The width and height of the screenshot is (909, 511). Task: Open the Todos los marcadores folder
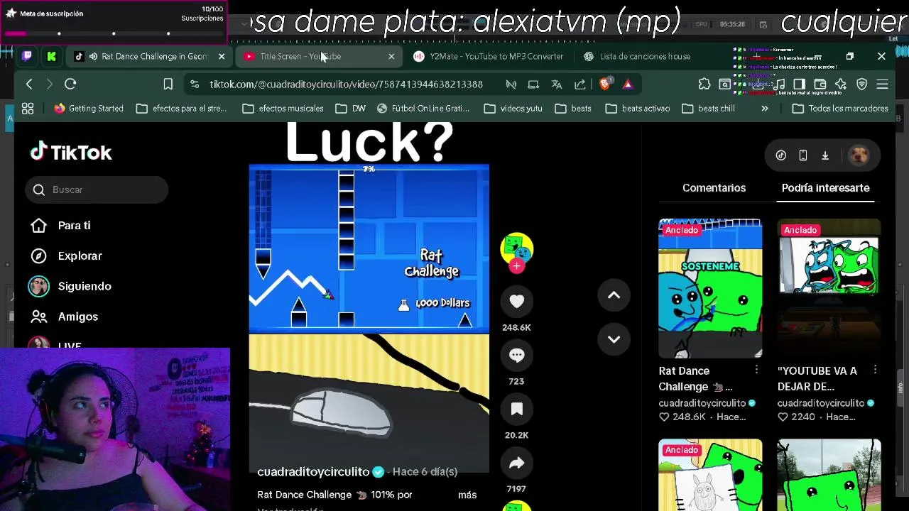click(x=840, y=109)
